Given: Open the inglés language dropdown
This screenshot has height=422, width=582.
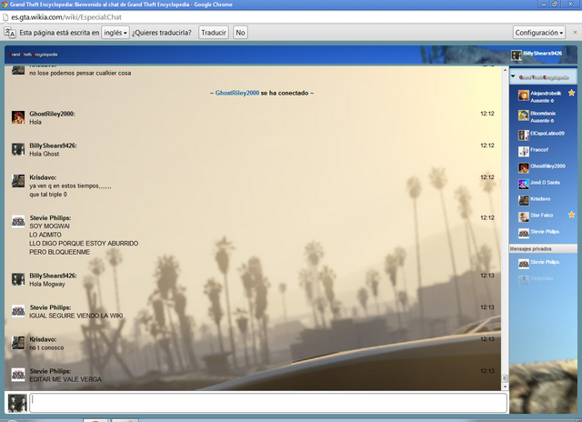Looking at the screenshot, I should click(x=115, y=33).
